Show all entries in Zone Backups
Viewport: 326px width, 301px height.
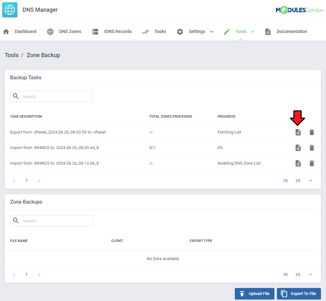click(x=310, y=275)
